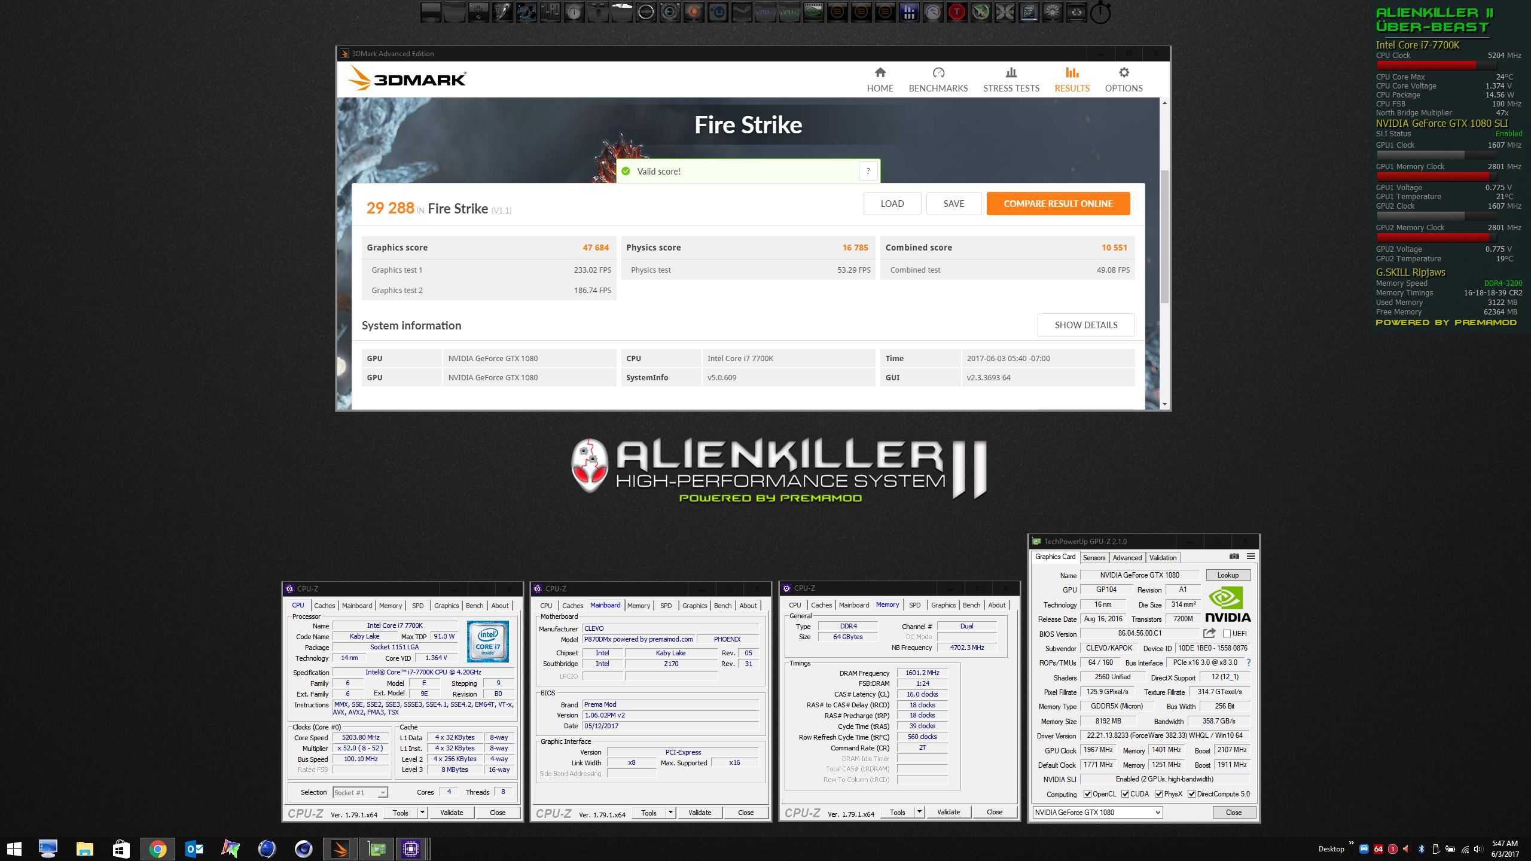Open the GPU-Z hamburger menu icon
Viewport: 1531px width, 861px height.
click(1251, 556)
